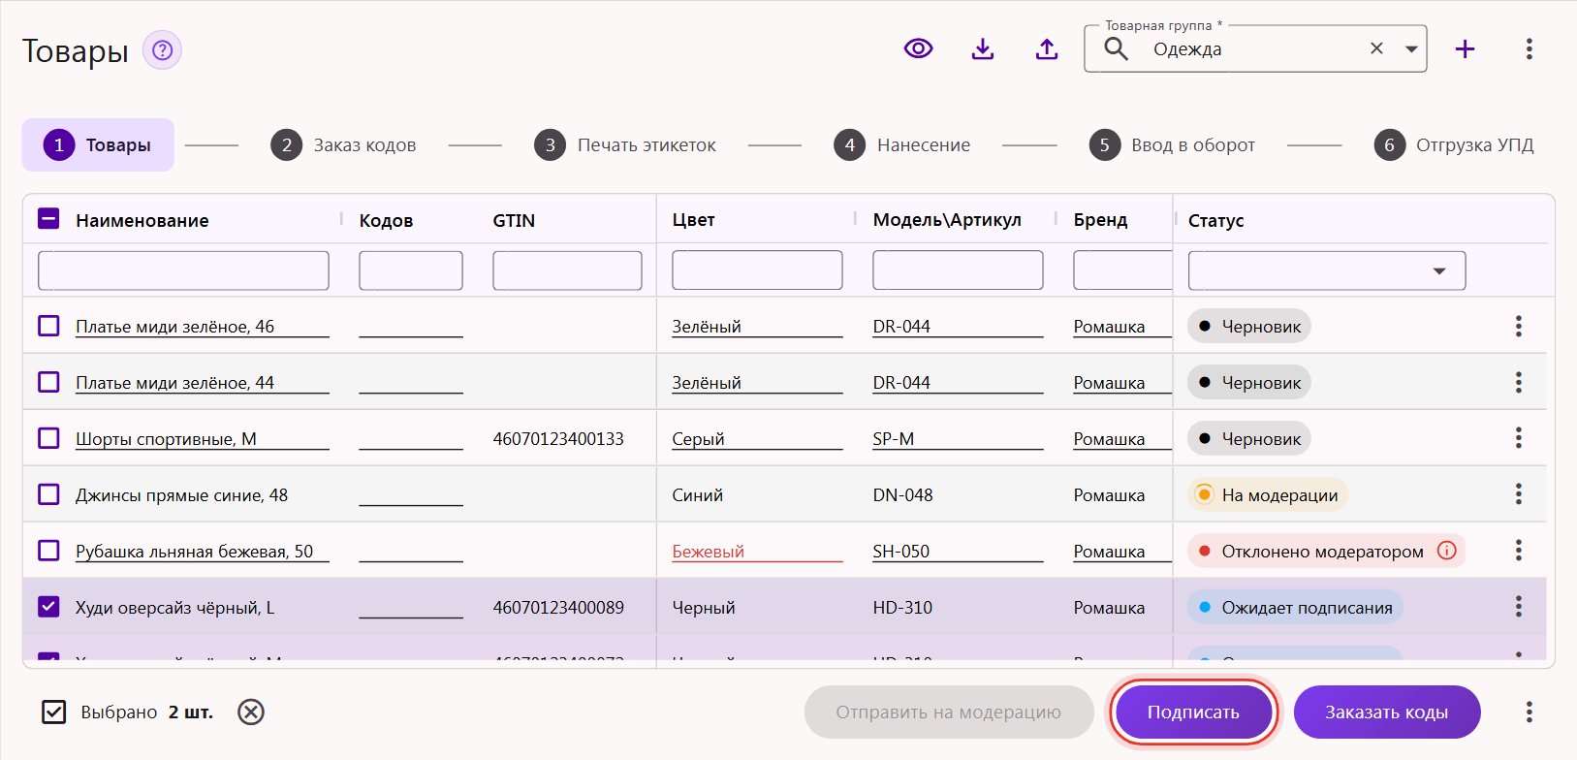Viewport: 1577px width, 760px height.
Task: Toggle the eye visibility icon in header
Action: [x=919, y=48]
